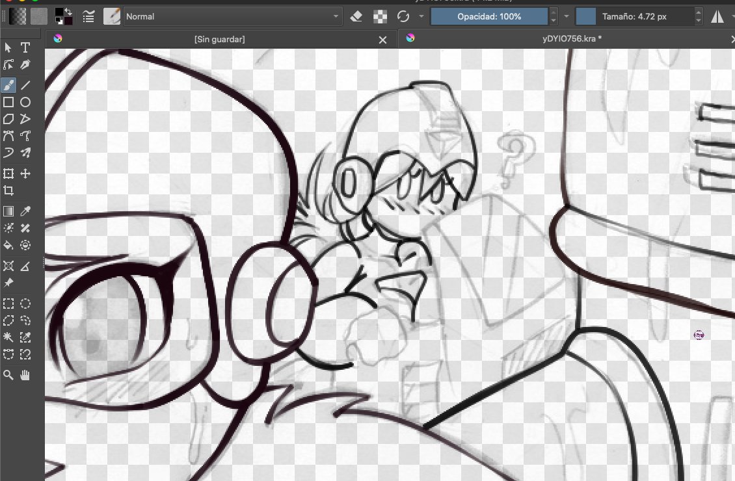
Task: Select the Rectangle shape tool
Action: (x=8, y=102)
